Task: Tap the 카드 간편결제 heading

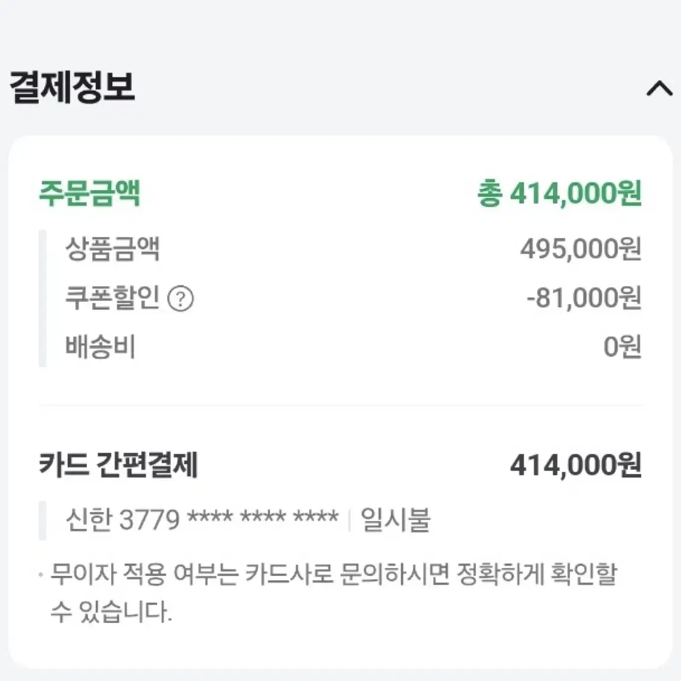Action: (118, 465)
